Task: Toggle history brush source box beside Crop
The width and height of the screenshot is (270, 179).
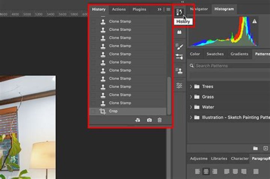Action: pyautogui.click(x=93, y=112)
